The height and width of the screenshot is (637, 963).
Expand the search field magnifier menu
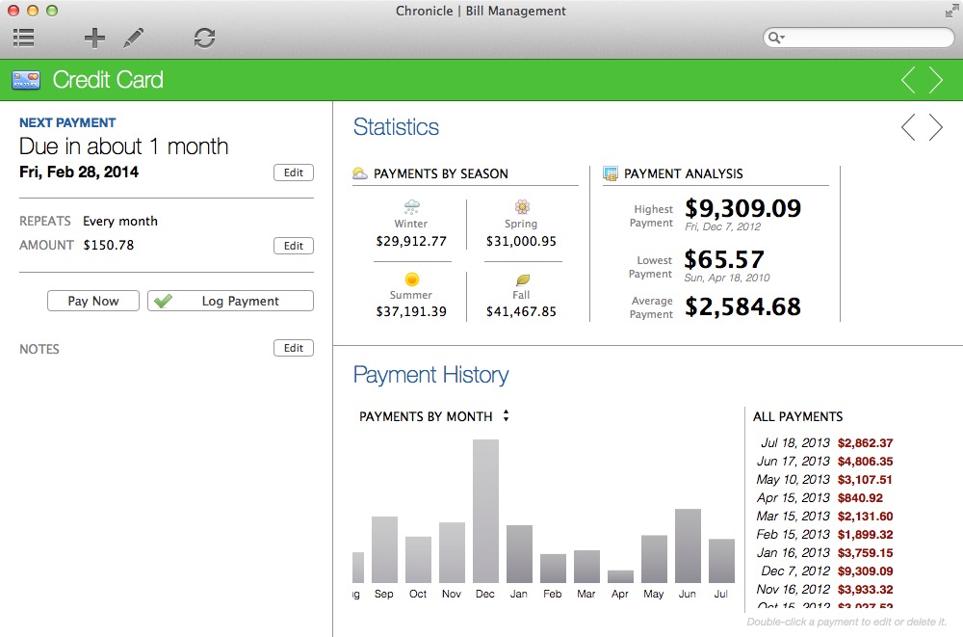(776, 38)
